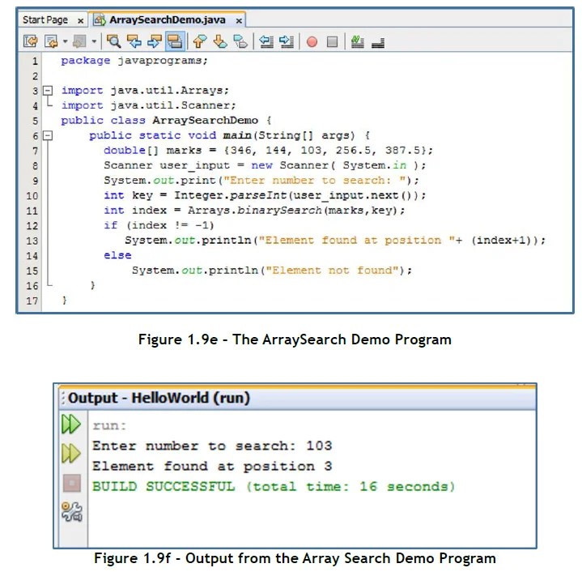The height and width of the screenshot is (572, 582).
Task: Select the ArraySearchDemo.java tab
Action: pyautogui.click(x=168, y=19)
